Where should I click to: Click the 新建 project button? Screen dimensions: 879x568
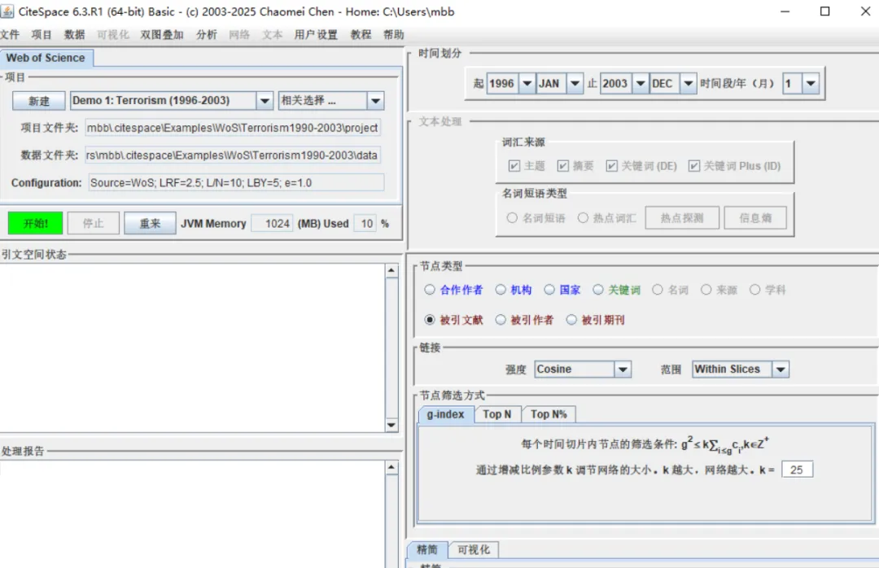pyautogui.click(x=39, y=101)
